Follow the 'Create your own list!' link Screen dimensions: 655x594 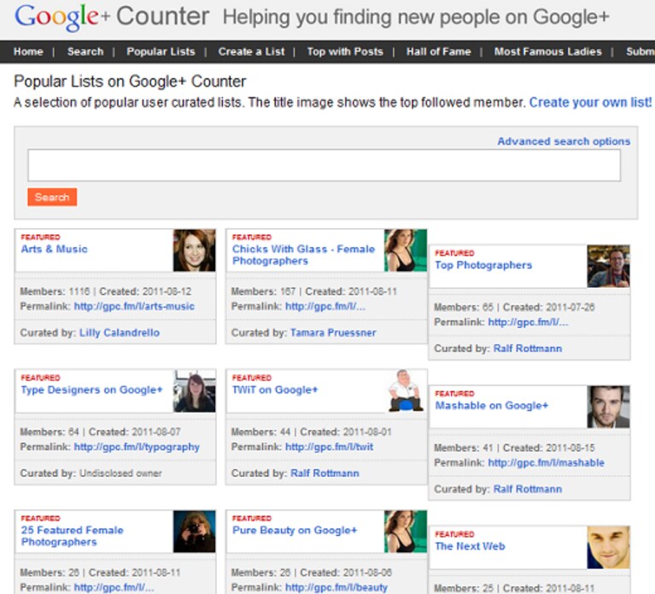coord(590,103)
